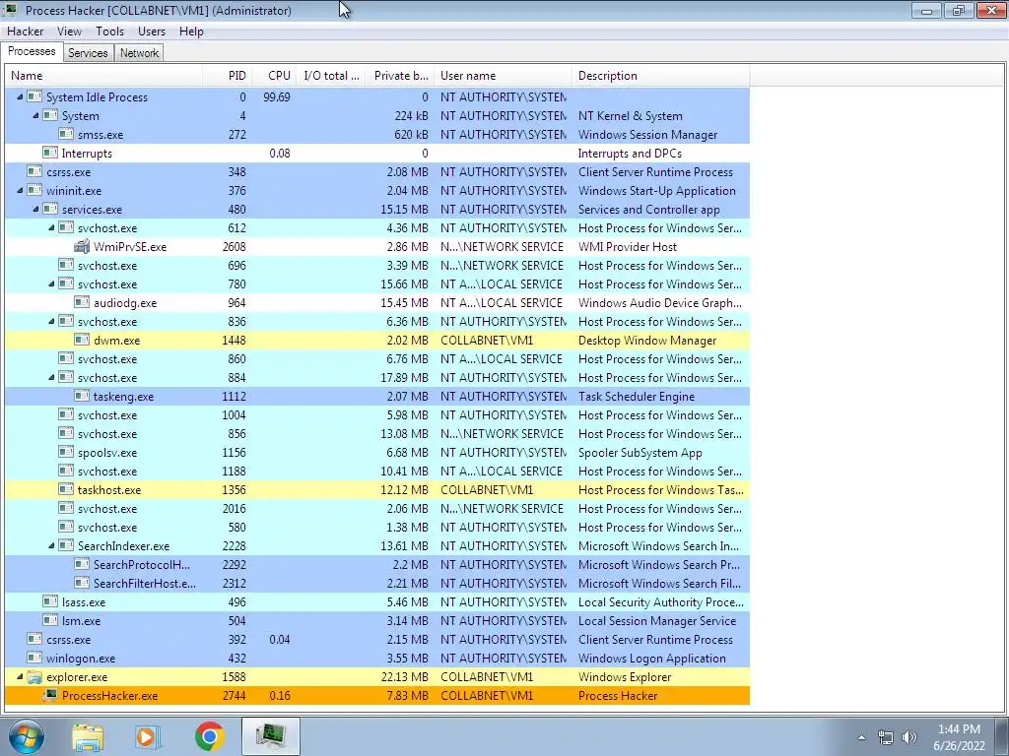
Task: Open the clock showing 1:44 PM
Action: tap(959, 737)
